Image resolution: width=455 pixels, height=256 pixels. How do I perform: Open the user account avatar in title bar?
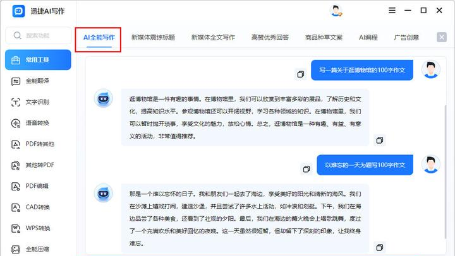point(336,11)
